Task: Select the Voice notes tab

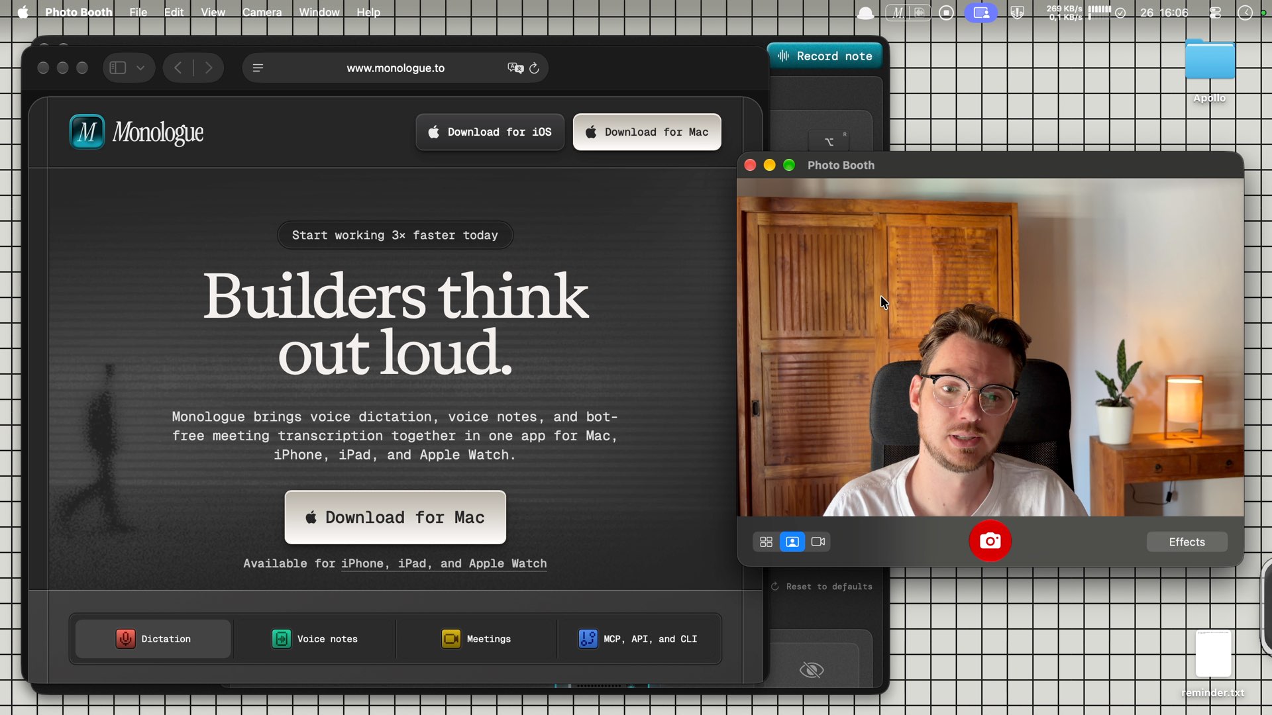Action: click(315, 639)
